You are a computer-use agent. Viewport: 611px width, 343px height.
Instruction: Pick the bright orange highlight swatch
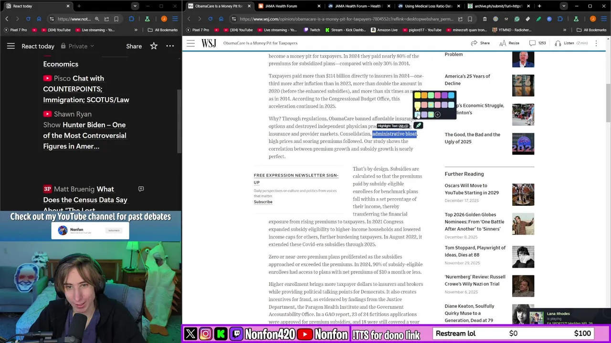pyautogui.click(x=424, y=96)
